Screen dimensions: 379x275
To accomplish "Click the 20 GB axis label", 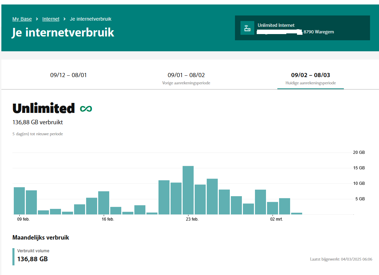I will coord(359,152).
